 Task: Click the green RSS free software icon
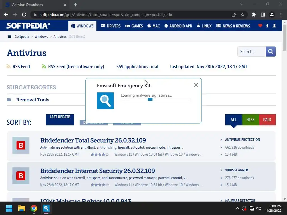(44, 67)
